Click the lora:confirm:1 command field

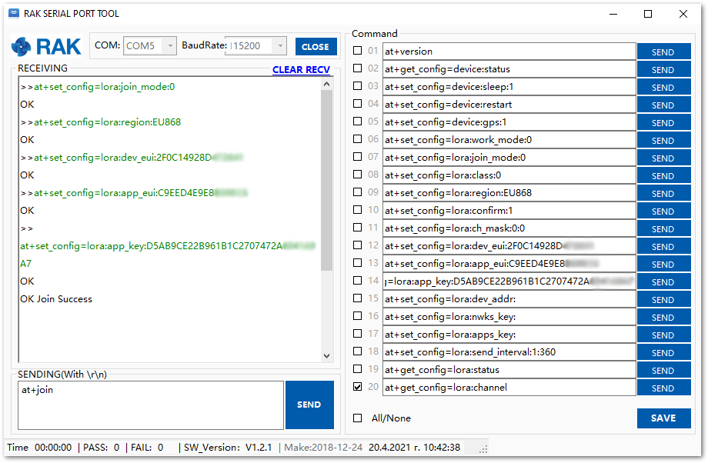coord(509,211)
